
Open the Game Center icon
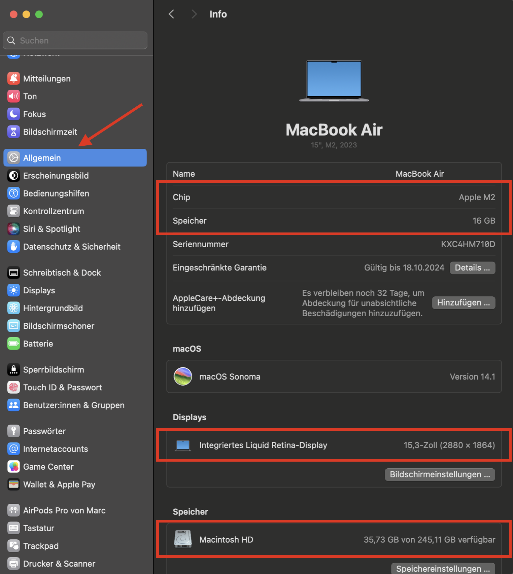coord(13,467)
